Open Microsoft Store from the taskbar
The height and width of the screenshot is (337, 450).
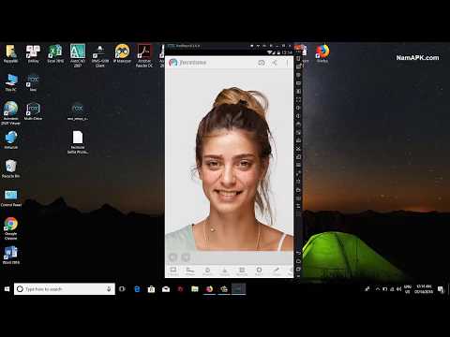point(151,289)
